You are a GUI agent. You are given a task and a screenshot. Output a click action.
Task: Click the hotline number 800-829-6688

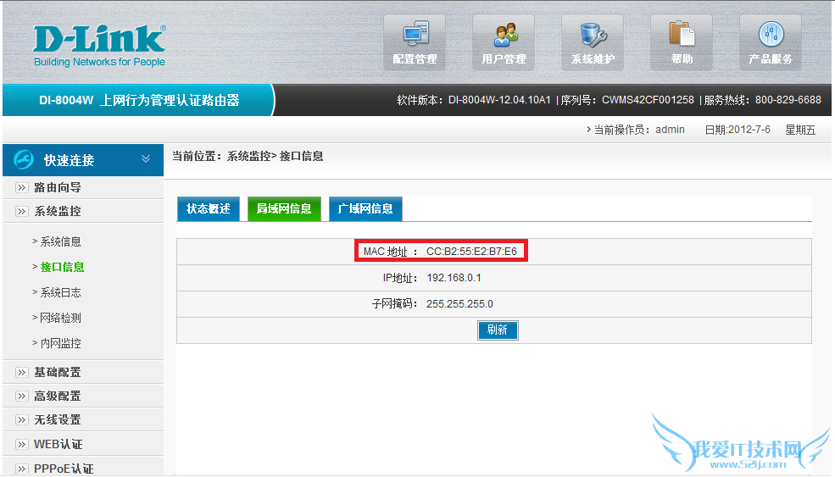pos(788,100)
